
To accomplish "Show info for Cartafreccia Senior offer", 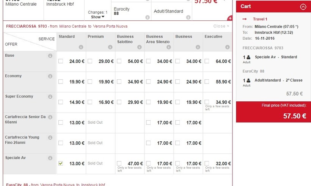I will [x=50, y=117].
